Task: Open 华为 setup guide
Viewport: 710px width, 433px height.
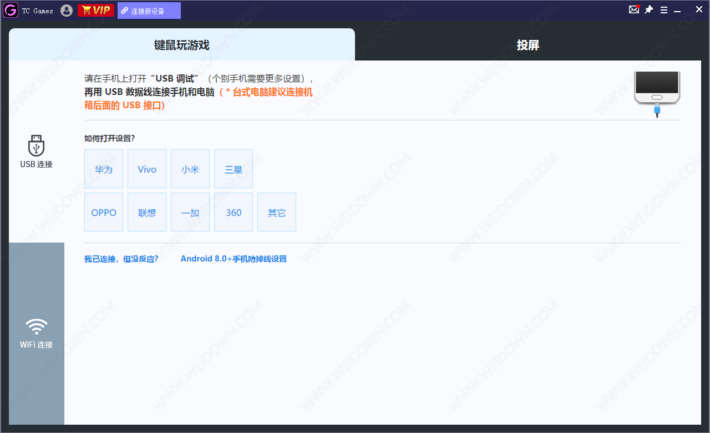Action: (104, 169)
